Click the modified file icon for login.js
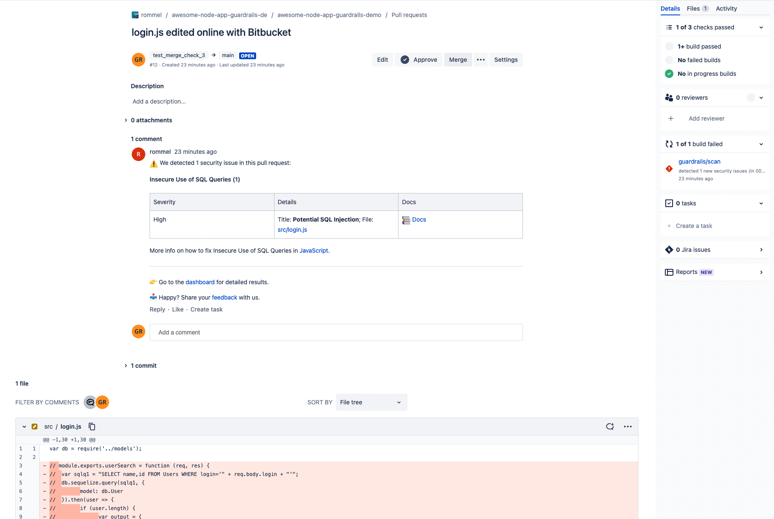 tap(35, 427)
